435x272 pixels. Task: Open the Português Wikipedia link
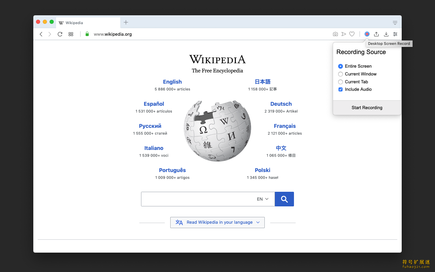[x=172, y=170]
